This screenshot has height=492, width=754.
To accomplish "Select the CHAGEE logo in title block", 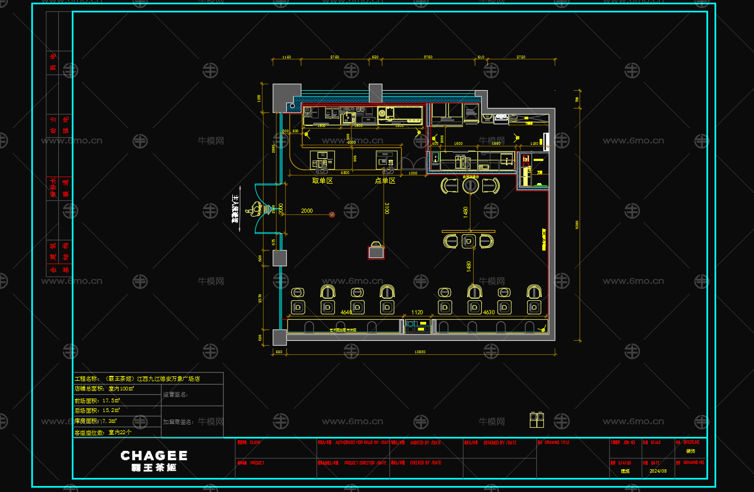I will pos(154,461).
